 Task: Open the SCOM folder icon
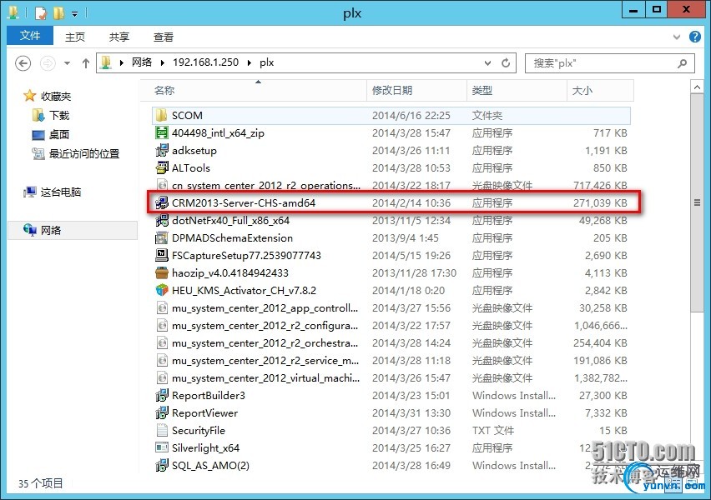coord(161,116)
